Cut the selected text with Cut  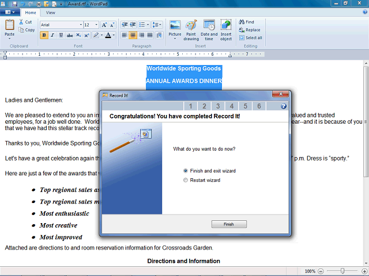(x=25, y=22)
